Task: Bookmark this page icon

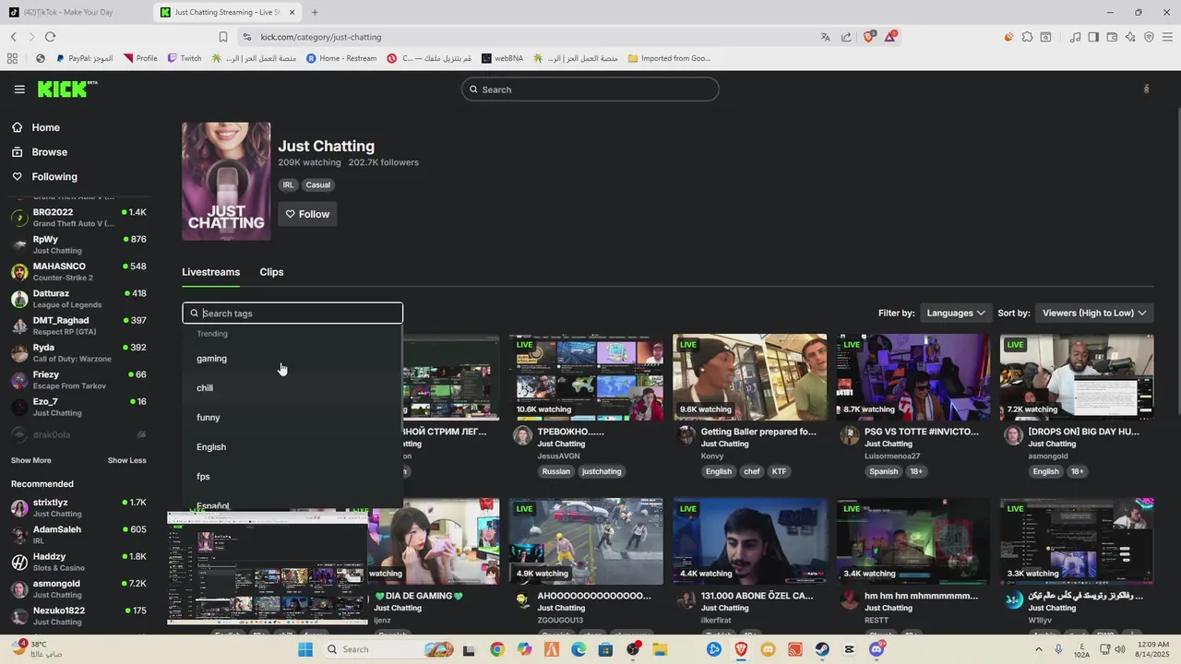Action: [223, 37]
